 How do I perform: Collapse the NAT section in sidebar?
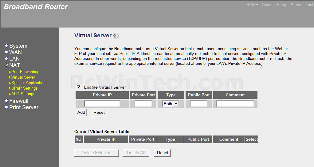click(x=15, y=65)
